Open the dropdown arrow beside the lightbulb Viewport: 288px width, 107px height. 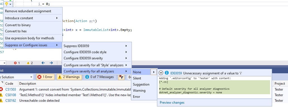coord(10,4)
